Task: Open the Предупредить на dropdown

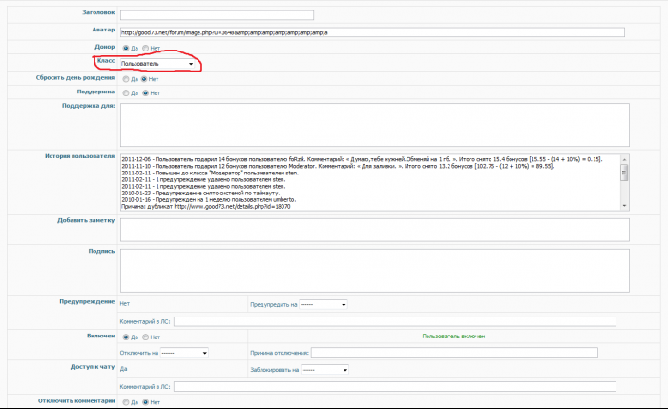Action: click(x=323, y=305)
